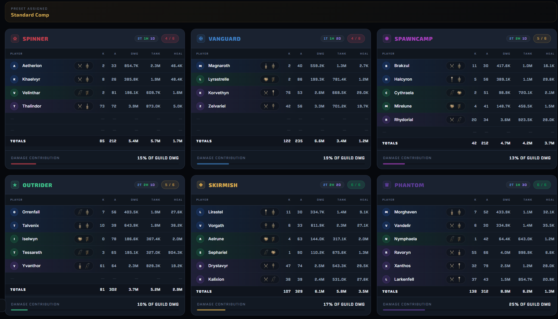Click the Outrider star emblem icon

[x=15, y=185]
